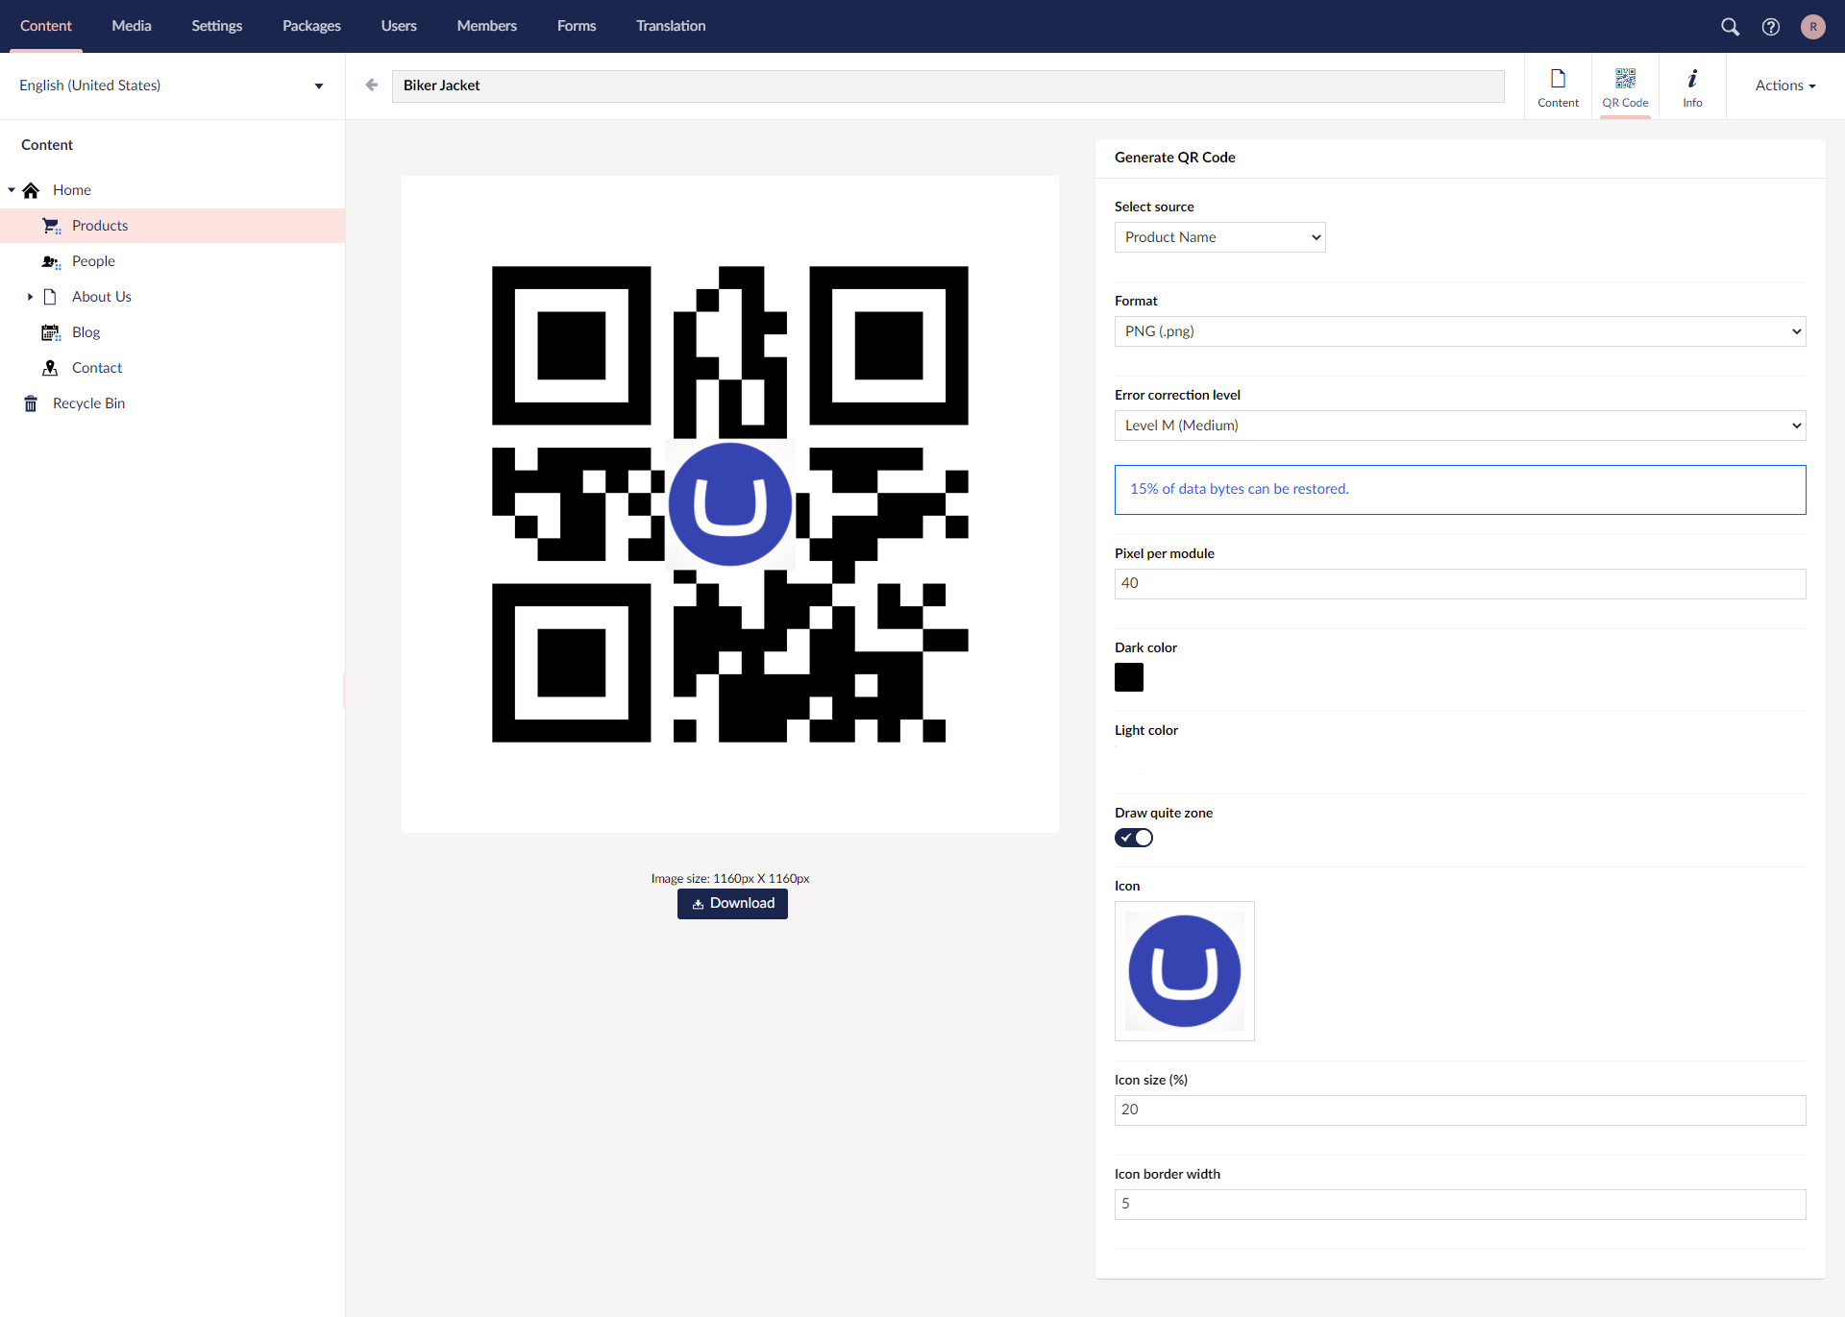Go to the Members section
The image size is (1845, 1317).
coord(487,26)
